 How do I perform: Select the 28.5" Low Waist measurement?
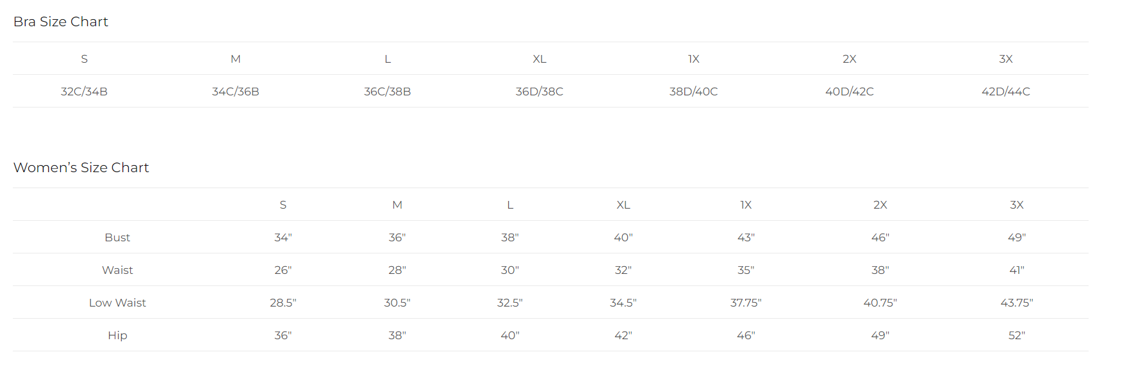coord(283,303)
